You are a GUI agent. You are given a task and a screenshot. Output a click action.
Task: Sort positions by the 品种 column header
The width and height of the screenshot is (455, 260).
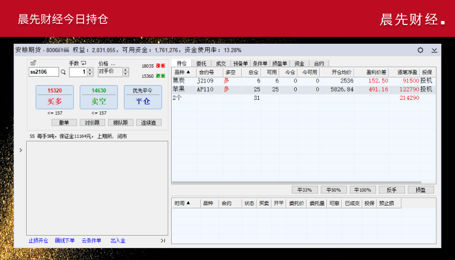(x=183, y=72)
